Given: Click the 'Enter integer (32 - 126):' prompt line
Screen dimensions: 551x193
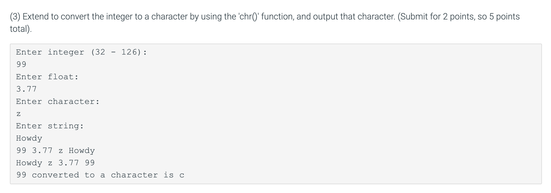Looking at the screenshot, I should click(x=81, y=52).
